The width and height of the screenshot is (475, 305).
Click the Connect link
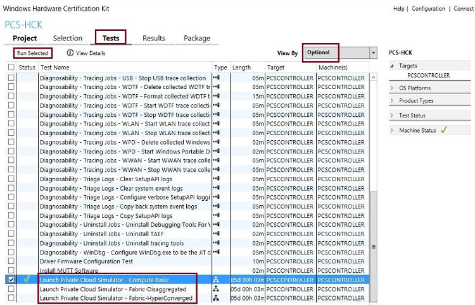click(464, 8)
